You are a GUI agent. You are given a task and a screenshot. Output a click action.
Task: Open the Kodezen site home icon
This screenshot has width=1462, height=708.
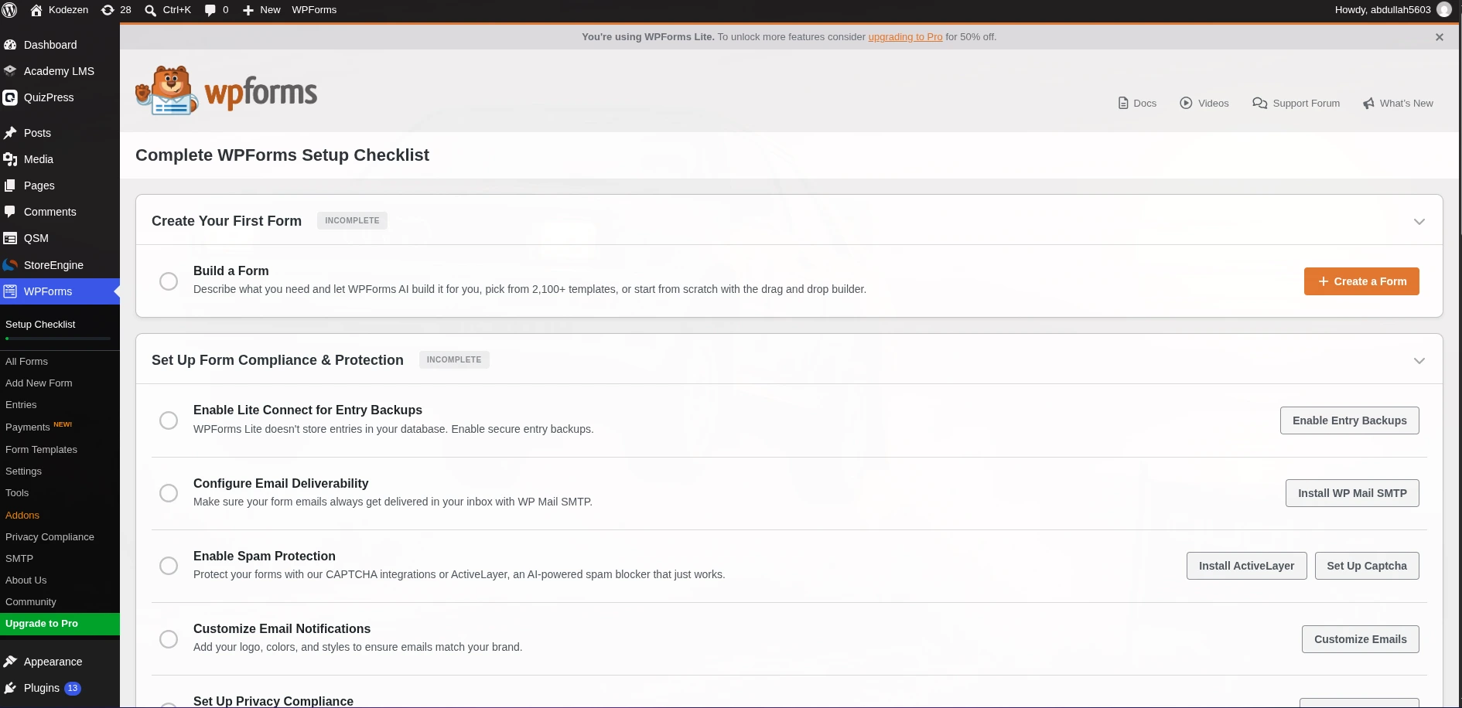(36, 10)
